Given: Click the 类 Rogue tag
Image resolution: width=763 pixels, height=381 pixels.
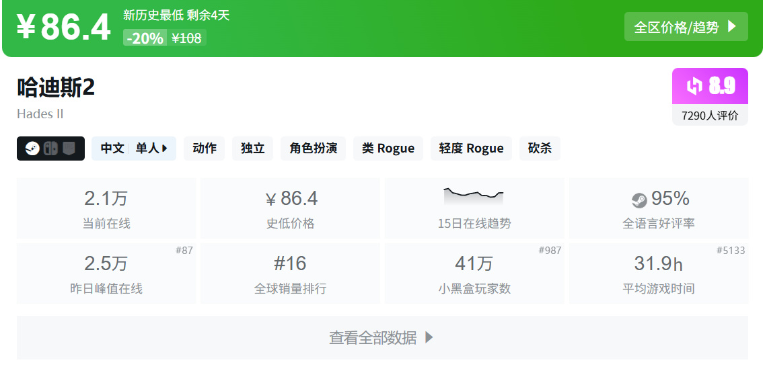Looking at the screenshot, I should pos(388,149).
